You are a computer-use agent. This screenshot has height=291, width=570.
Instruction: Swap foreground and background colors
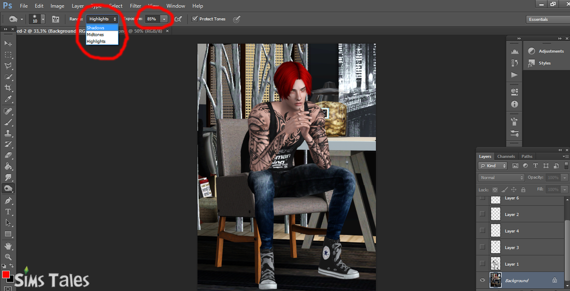[x=11, y=266]
